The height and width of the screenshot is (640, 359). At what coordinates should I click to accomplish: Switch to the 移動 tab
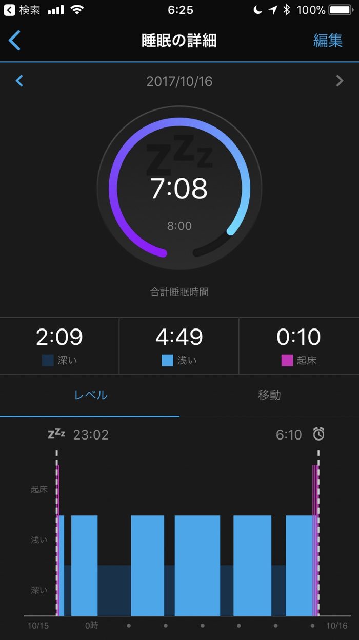[269, 395]
